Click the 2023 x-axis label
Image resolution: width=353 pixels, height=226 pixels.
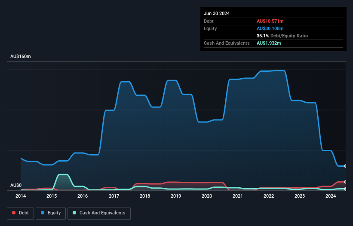tap(300, 196)
